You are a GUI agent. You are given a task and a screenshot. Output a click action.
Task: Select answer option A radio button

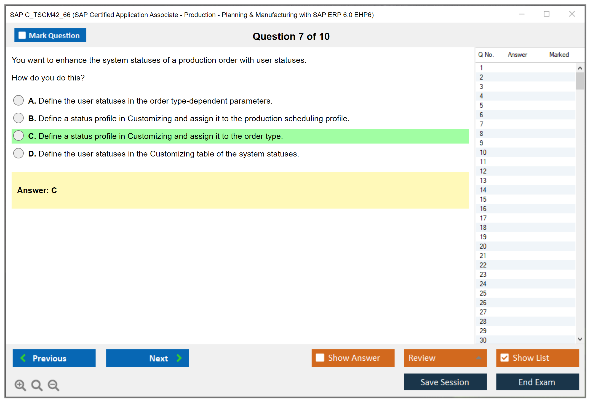(18, 101)
